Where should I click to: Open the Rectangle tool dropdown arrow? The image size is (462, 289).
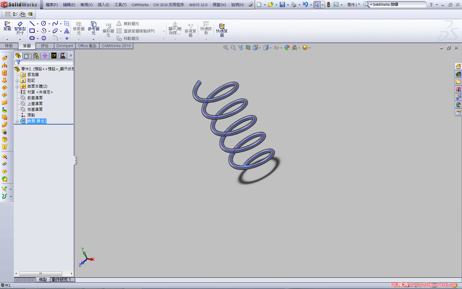[x=38, y=31]
